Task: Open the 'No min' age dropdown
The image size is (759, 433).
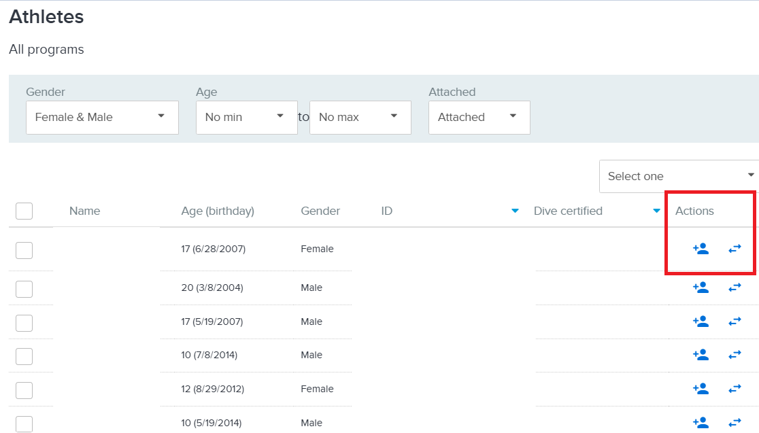Action: 246,117
